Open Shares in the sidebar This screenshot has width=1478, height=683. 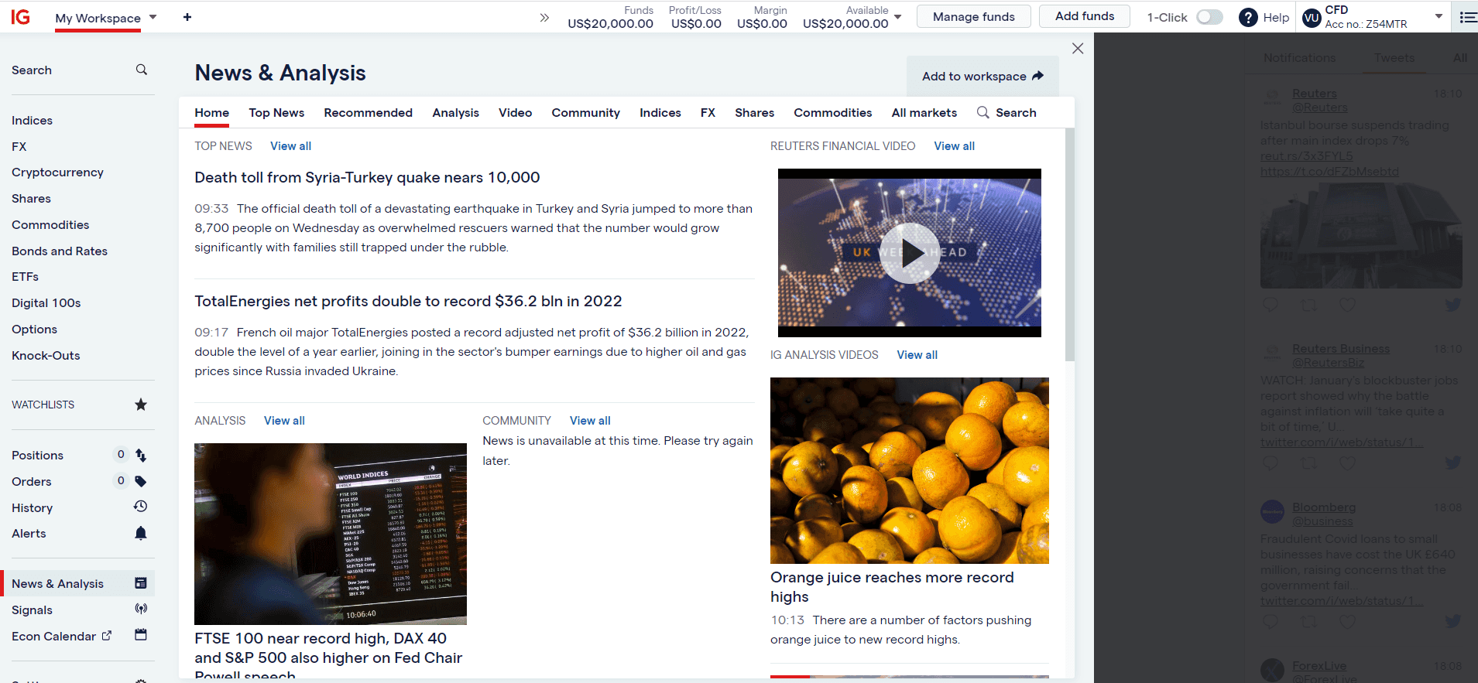pyautogui.click(x=32, y=199)
